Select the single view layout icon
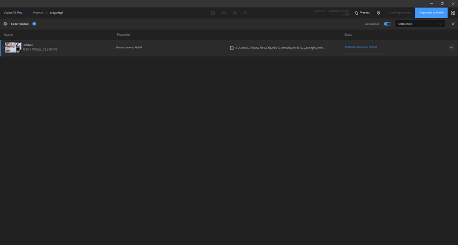Viewport: 458px width, 245px height. (224, 13)
